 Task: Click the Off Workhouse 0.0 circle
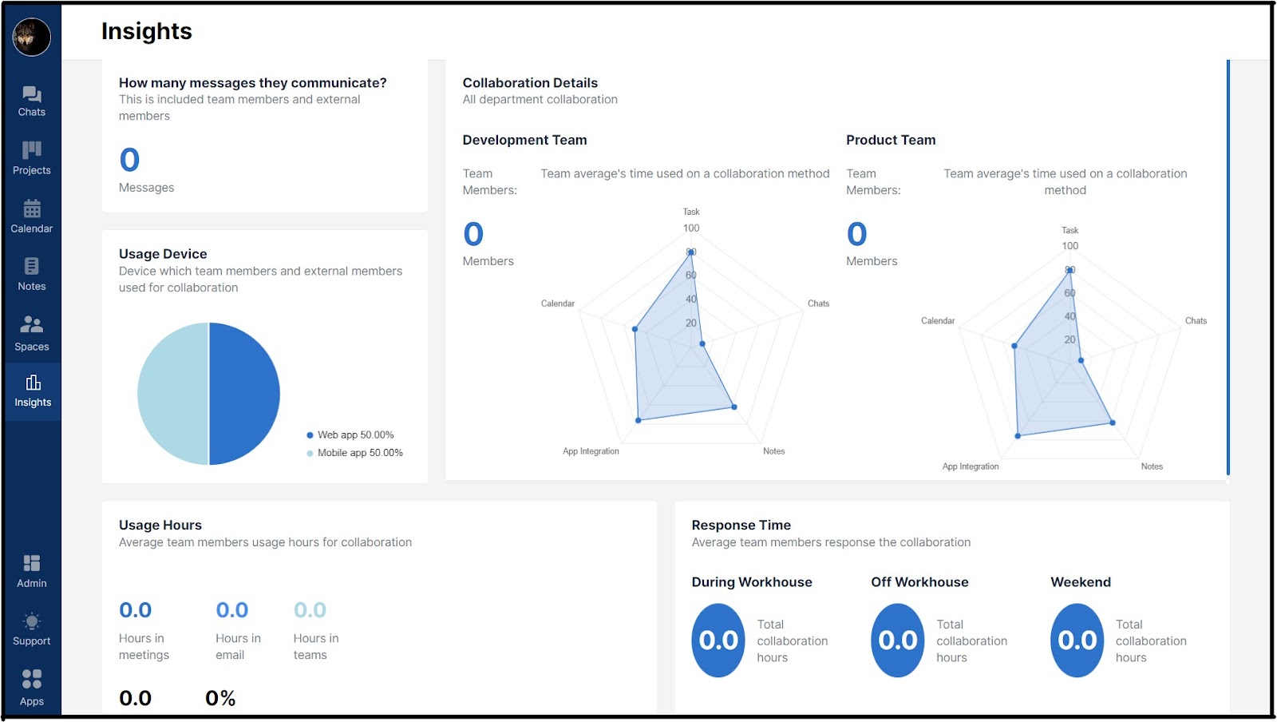click(898, 640)
